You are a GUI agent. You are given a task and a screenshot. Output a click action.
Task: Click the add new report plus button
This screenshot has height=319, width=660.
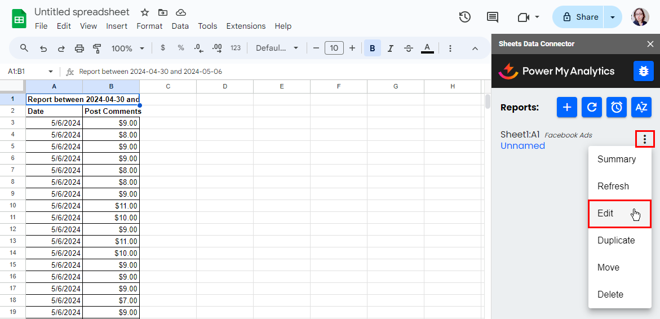pyautogui.click(x=566, y=107)
